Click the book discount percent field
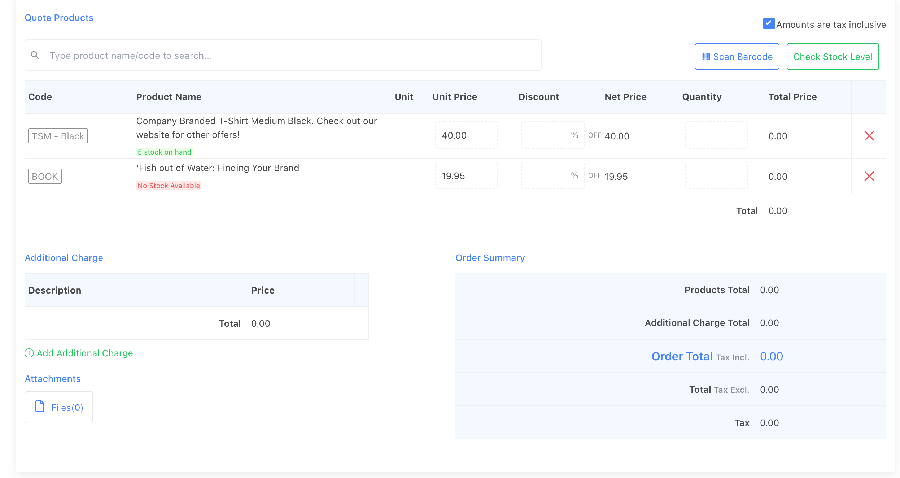This screenshot has height=478, width=900. click(x=549, y=176)
